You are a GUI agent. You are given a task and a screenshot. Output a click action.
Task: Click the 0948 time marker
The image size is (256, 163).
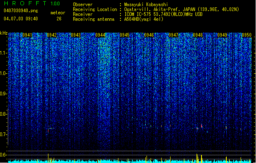tap(198, 35)
